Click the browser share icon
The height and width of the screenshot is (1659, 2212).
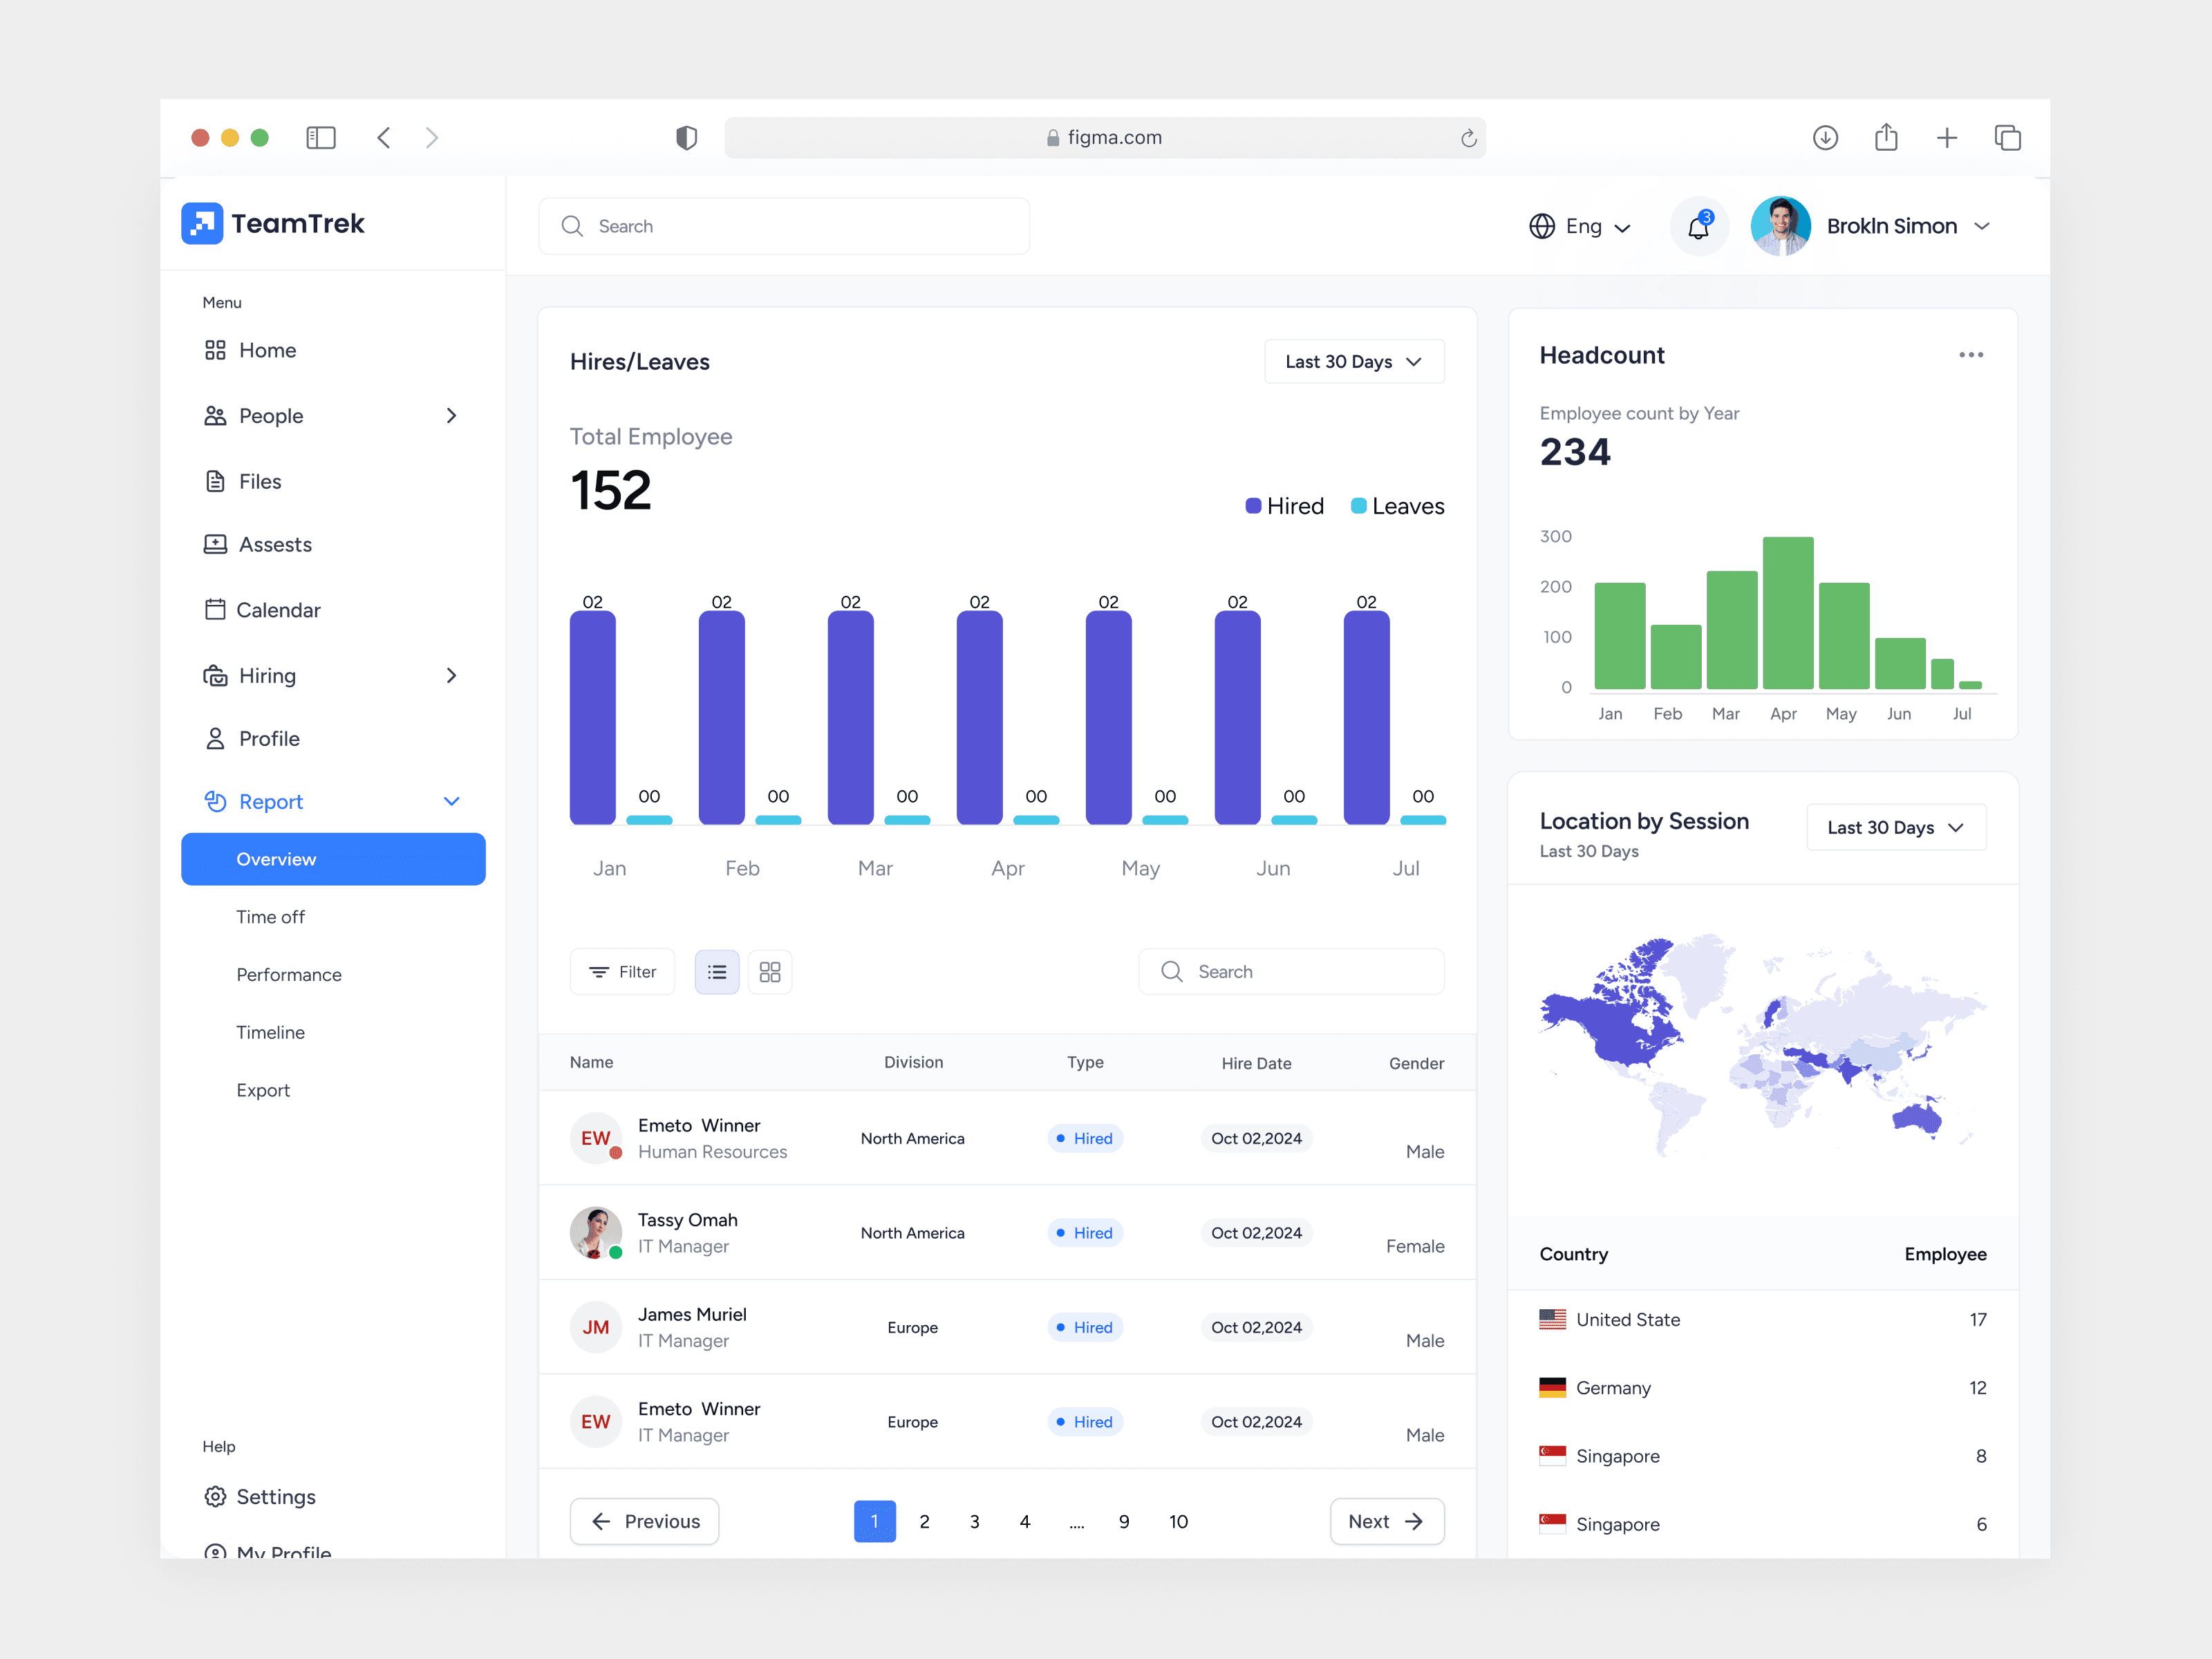coord(1886,137)
